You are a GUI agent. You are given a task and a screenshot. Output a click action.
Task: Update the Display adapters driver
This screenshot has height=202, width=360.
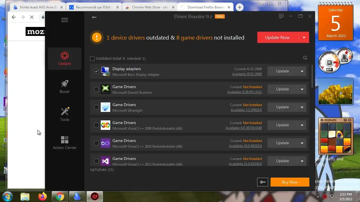[x=283, y=71]
